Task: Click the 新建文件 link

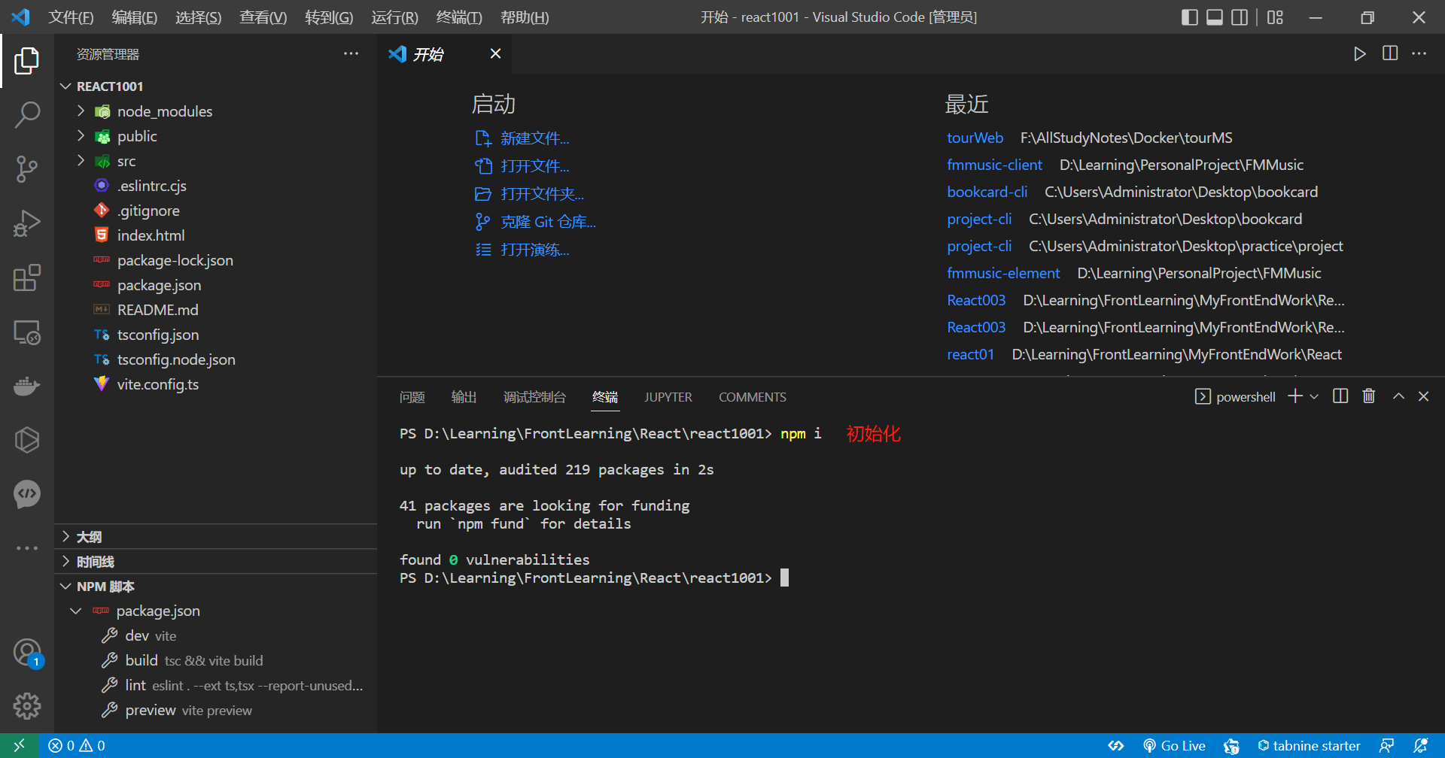Action: (535, 138)
